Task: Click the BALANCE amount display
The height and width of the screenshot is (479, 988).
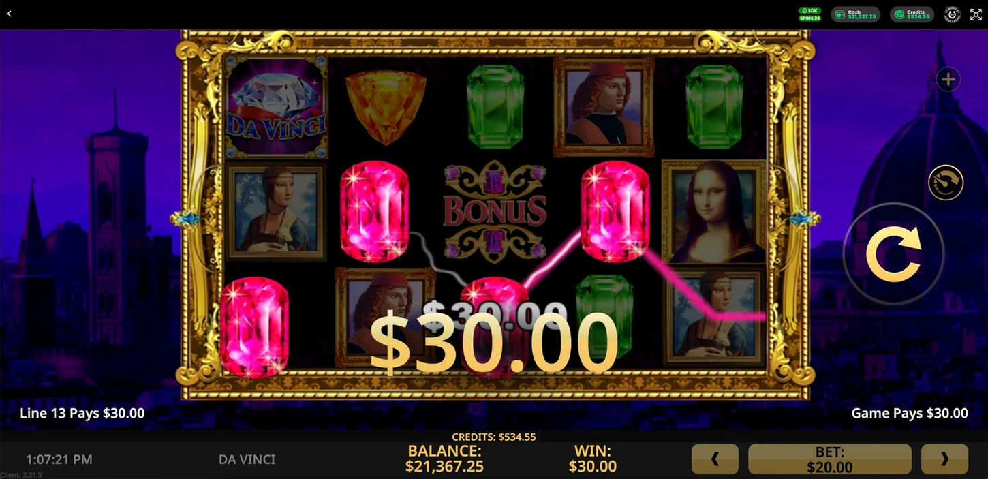Action: pos(446,459)
